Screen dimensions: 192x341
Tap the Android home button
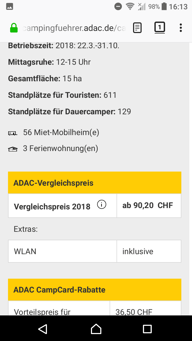point(96,329)
